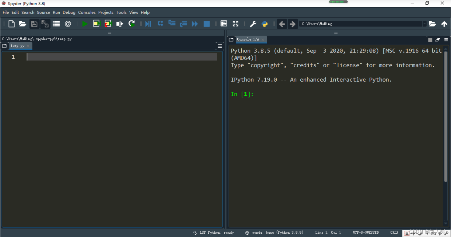This screenshot has width=451, height=238.
Task: Open the Consoles menu
Action: [87, 12]
